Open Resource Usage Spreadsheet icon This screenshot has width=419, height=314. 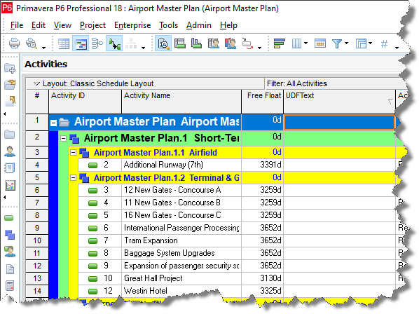(x=214, y=43)
